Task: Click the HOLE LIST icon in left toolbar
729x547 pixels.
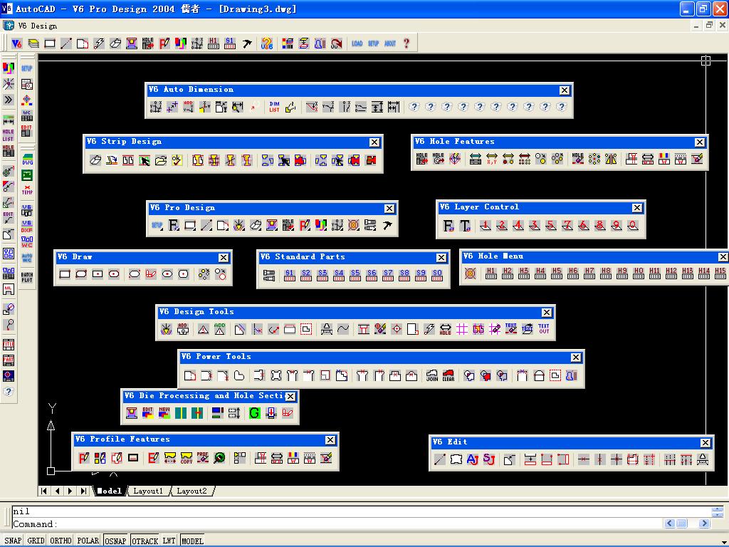Action: (9, 135)
